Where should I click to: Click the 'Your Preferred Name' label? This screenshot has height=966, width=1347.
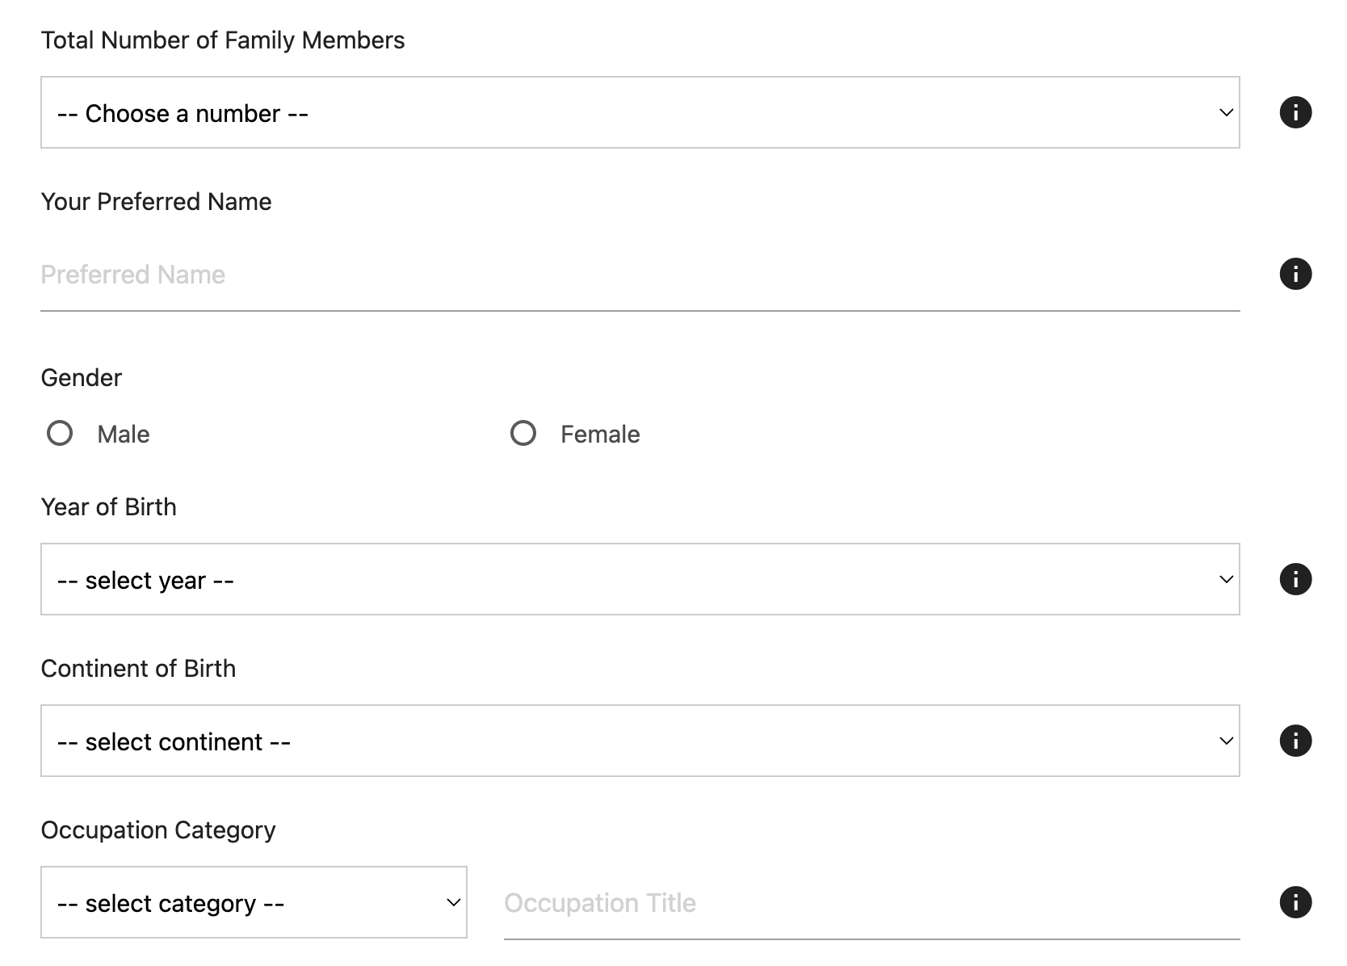[x=156, y=202]
